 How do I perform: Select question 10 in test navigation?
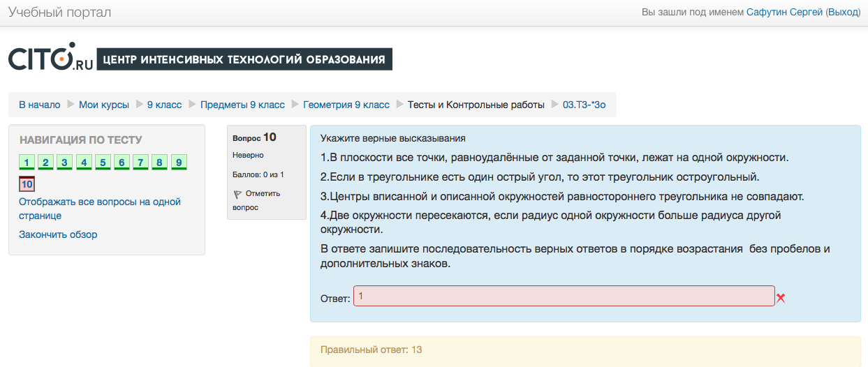[x=27, y=184]
